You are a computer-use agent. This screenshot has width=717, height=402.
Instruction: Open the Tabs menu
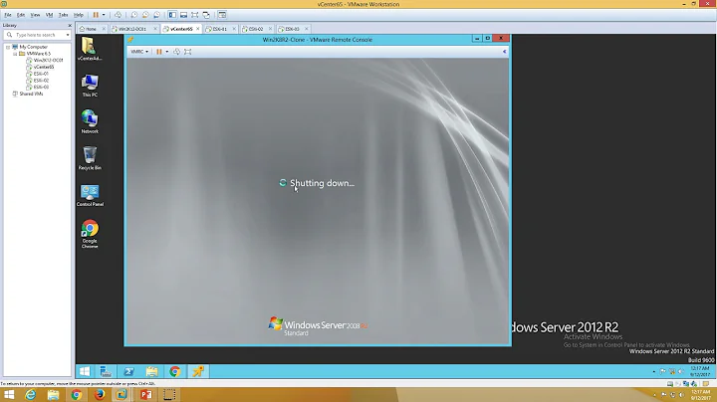pos(63,15)
